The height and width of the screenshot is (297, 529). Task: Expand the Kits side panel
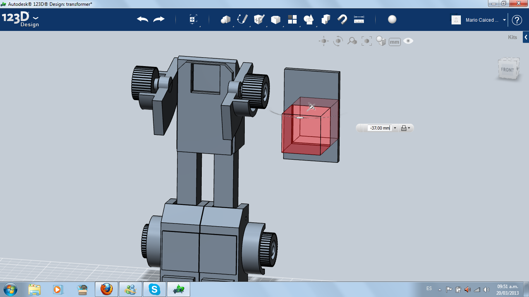pos(526,37)
